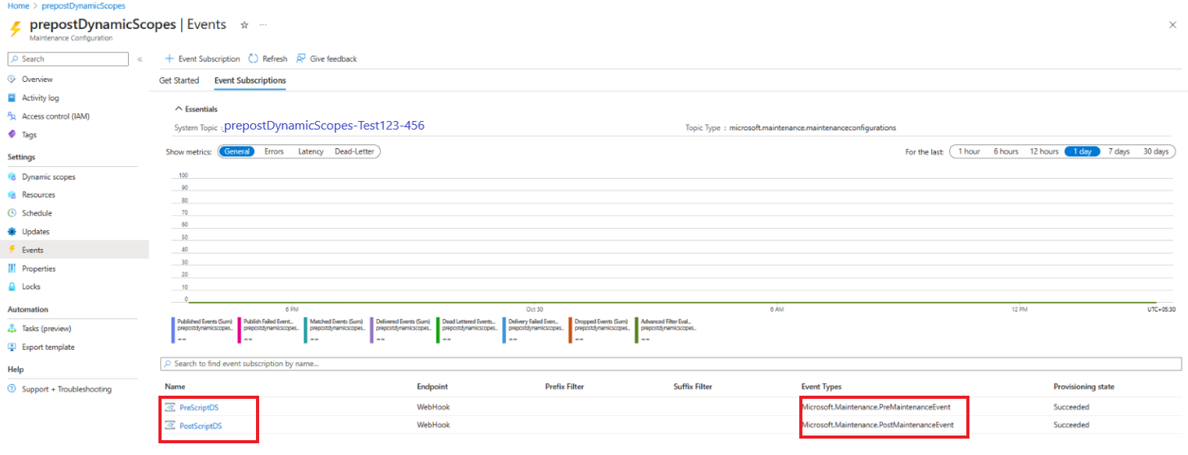The image size is (1188, 455).
Task: Click the Support + Troubleshooting help icon
Action: [x=12, y=389]
